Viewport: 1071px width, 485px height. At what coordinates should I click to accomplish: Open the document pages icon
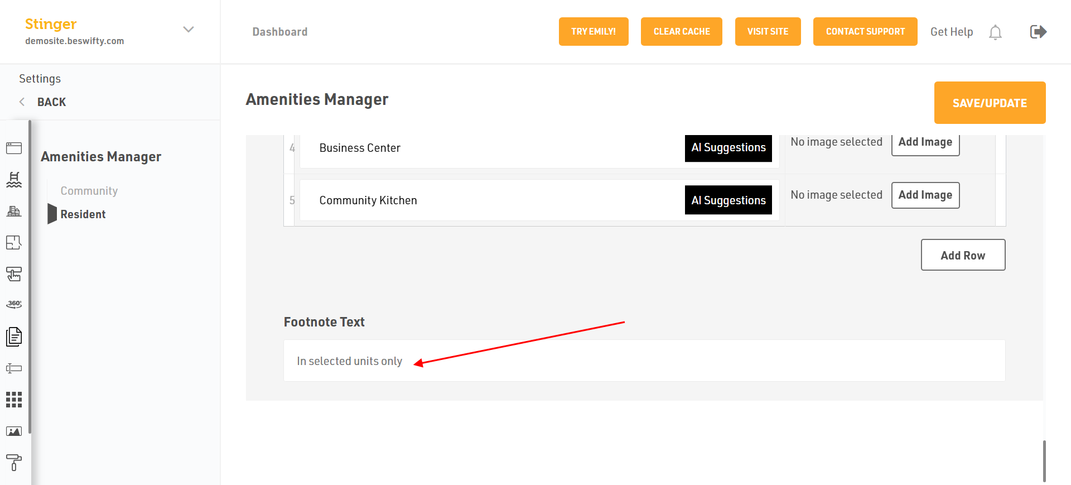(x=14, y=337)
